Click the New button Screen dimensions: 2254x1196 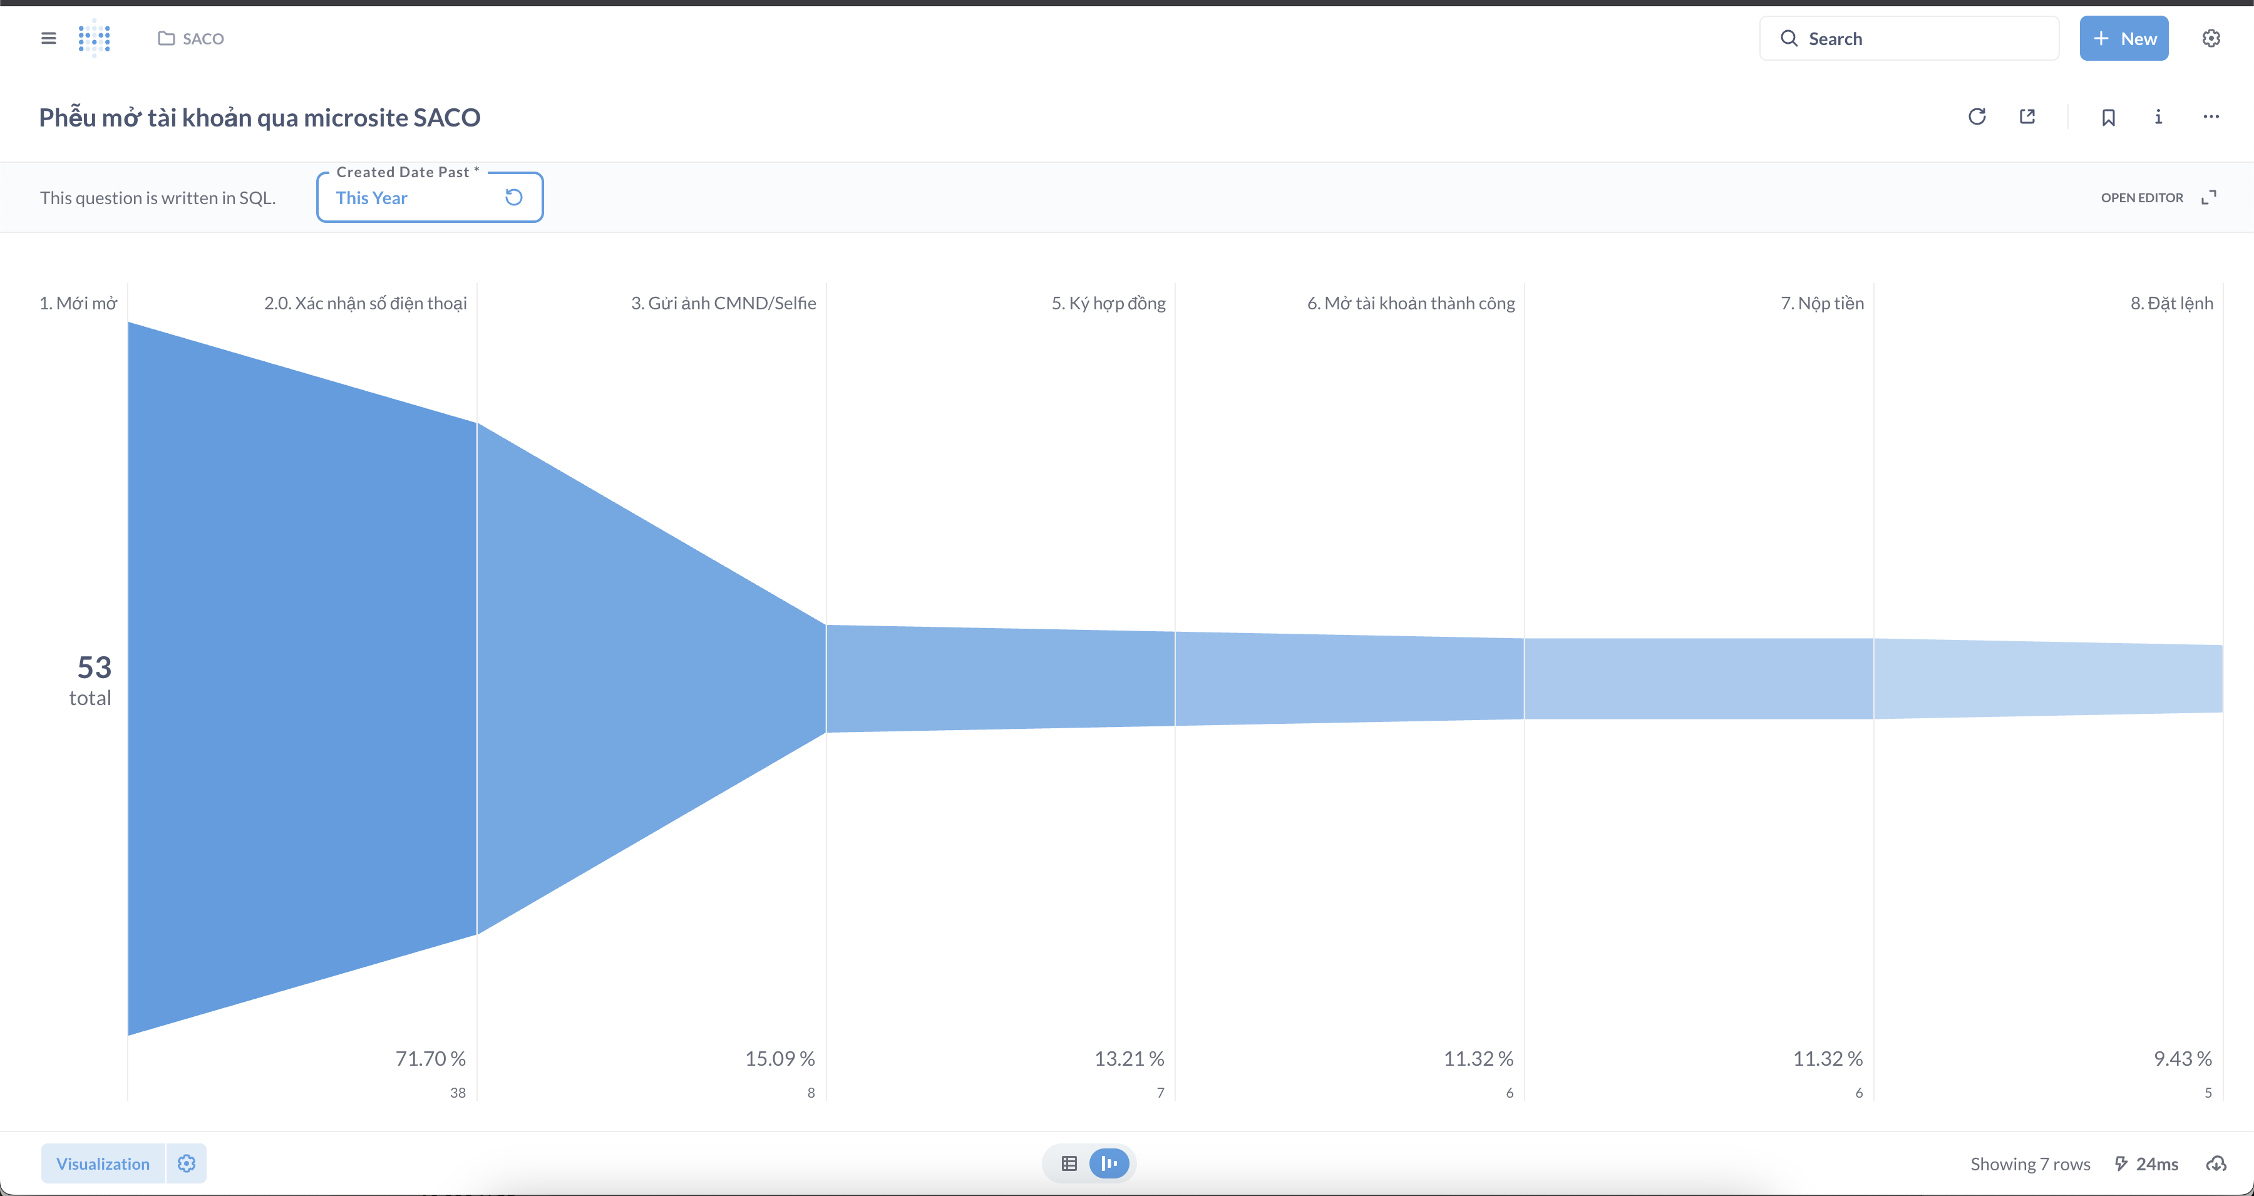point(2124,38)
